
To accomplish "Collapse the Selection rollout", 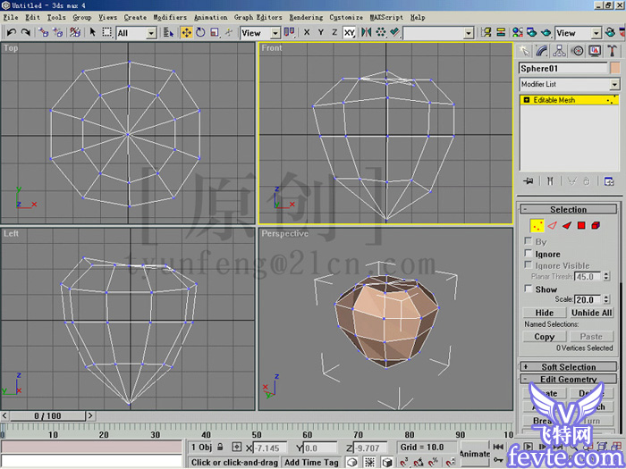I will (x=569, y=209).
